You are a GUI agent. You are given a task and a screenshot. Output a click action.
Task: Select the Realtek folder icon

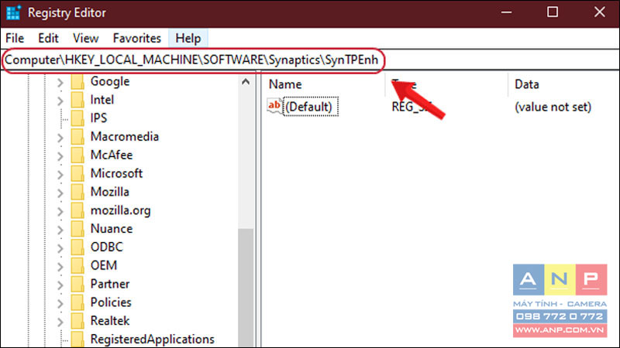point(77,321)
